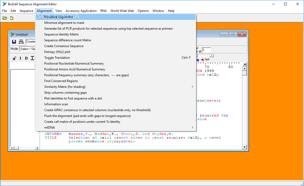Open the View menu

point(59,11)
